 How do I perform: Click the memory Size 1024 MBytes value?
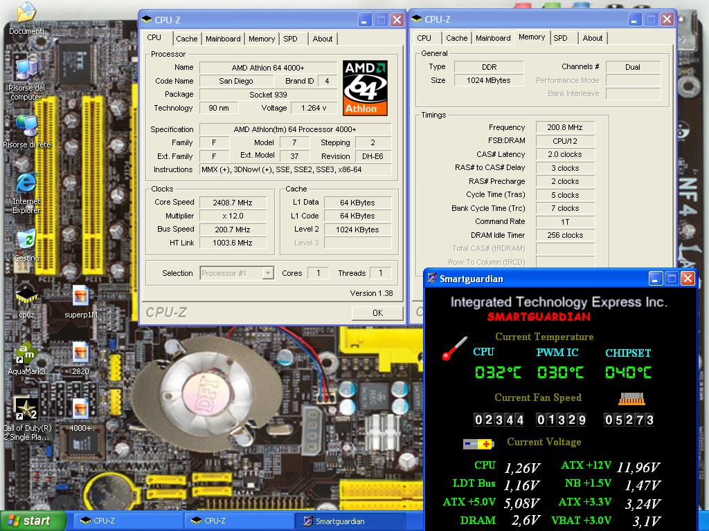tap(488, 80)
